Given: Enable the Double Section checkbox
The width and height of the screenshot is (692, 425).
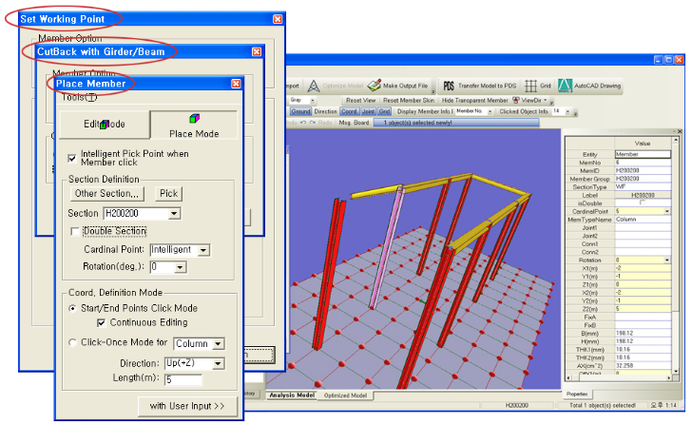Looking at the screenshot, I should click(75, 231).
